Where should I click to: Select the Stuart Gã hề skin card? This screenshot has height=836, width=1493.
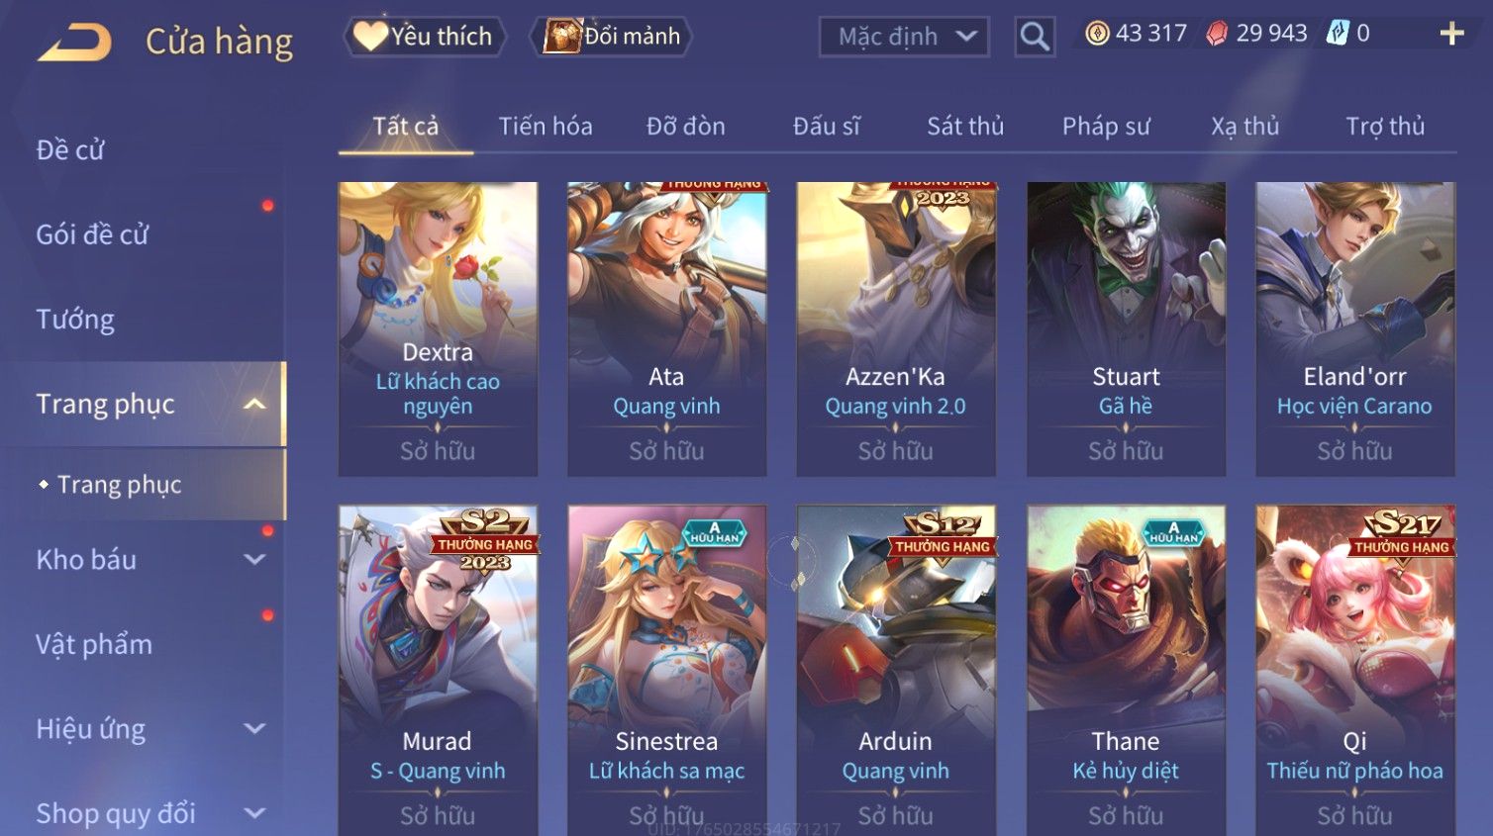click(x=1126, y=329)
